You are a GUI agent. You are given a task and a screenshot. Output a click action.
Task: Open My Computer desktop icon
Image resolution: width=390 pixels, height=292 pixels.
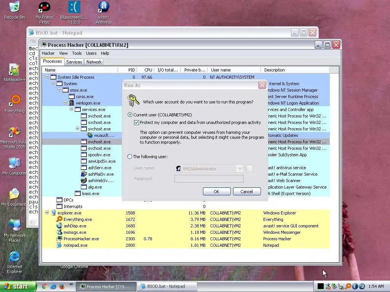14,167
